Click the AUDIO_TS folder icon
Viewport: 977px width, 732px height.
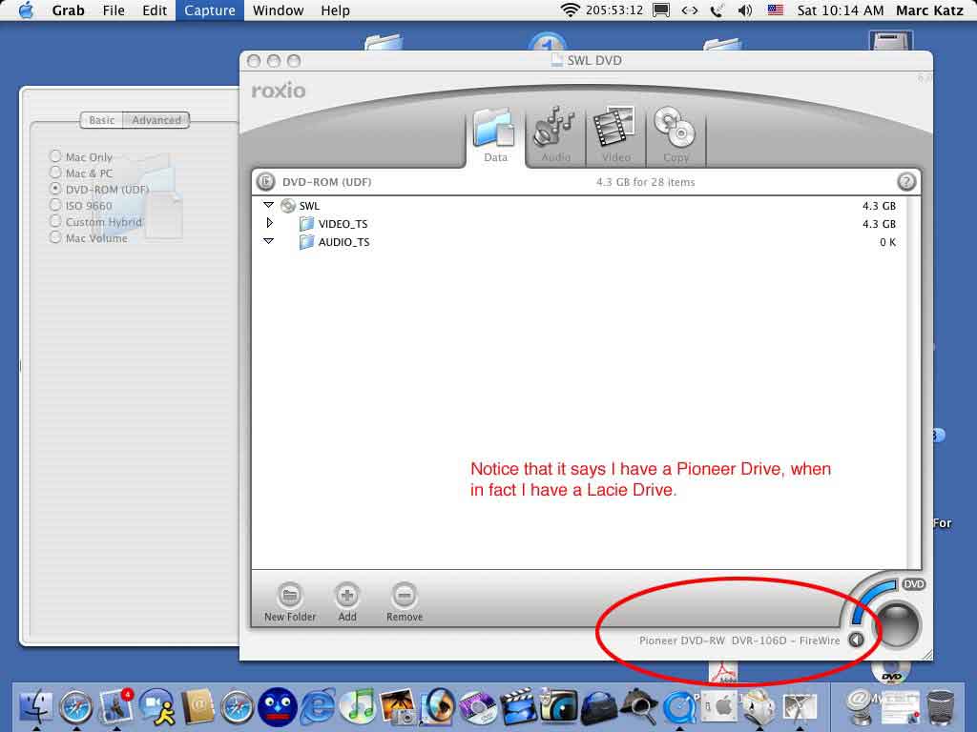coord(306,241)
